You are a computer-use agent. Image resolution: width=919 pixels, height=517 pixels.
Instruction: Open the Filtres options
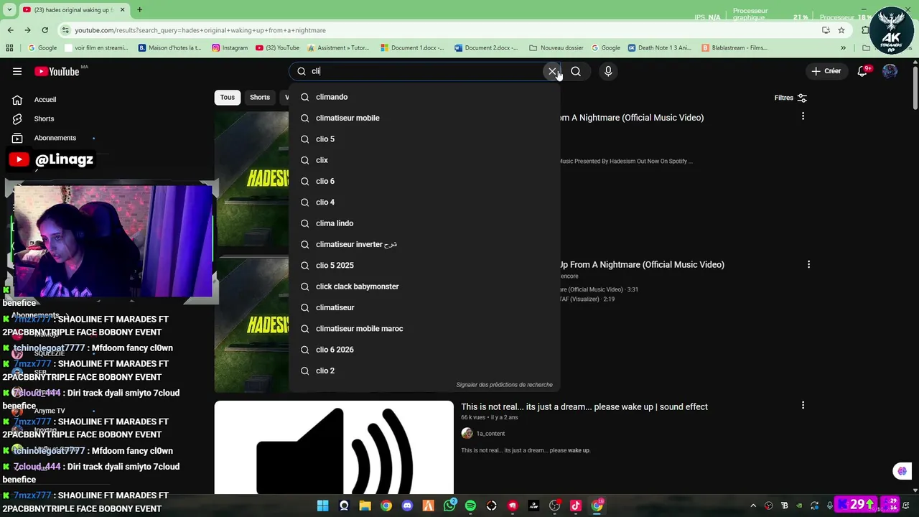[x=790, y=98]
